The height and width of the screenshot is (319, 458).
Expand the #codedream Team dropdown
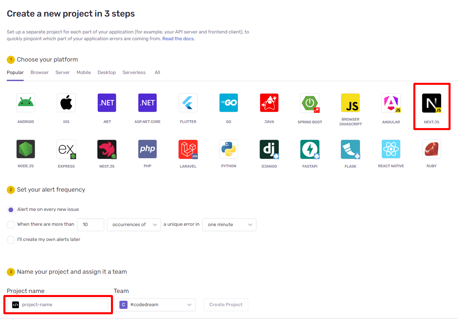point(155,305)
